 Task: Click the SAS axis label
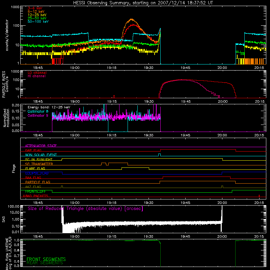click(x=4, y=219)
